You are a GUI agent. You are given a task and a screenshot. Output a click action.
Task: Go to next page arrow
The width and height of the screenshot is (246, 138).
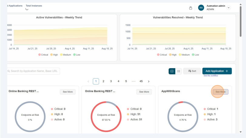pos(149,82)
